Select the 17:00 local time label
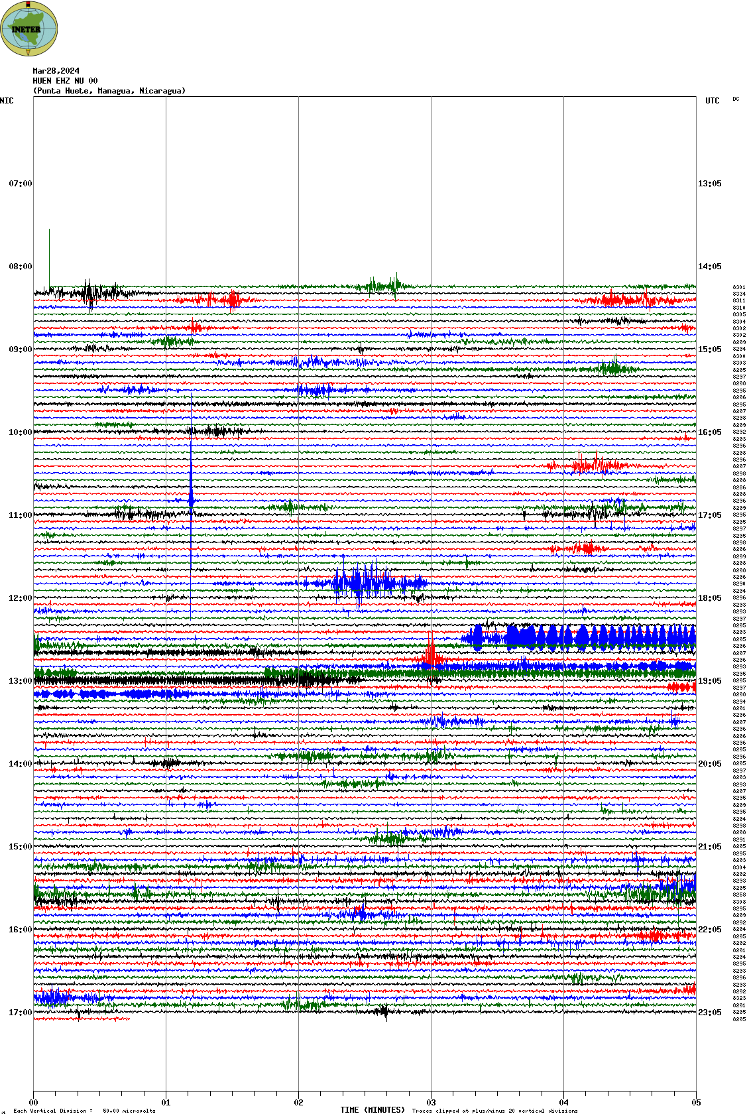 (20, 1013)
